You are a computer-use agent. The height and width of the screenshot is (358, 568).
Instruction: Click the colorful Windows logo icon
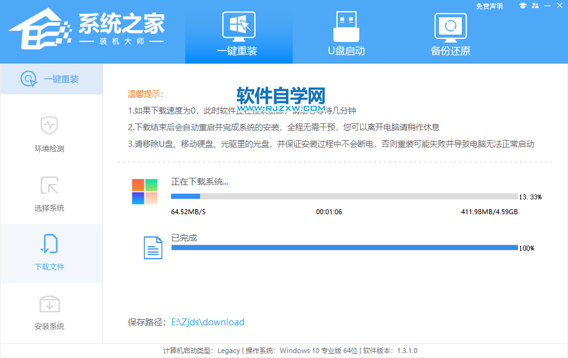(x=144, y=191)
